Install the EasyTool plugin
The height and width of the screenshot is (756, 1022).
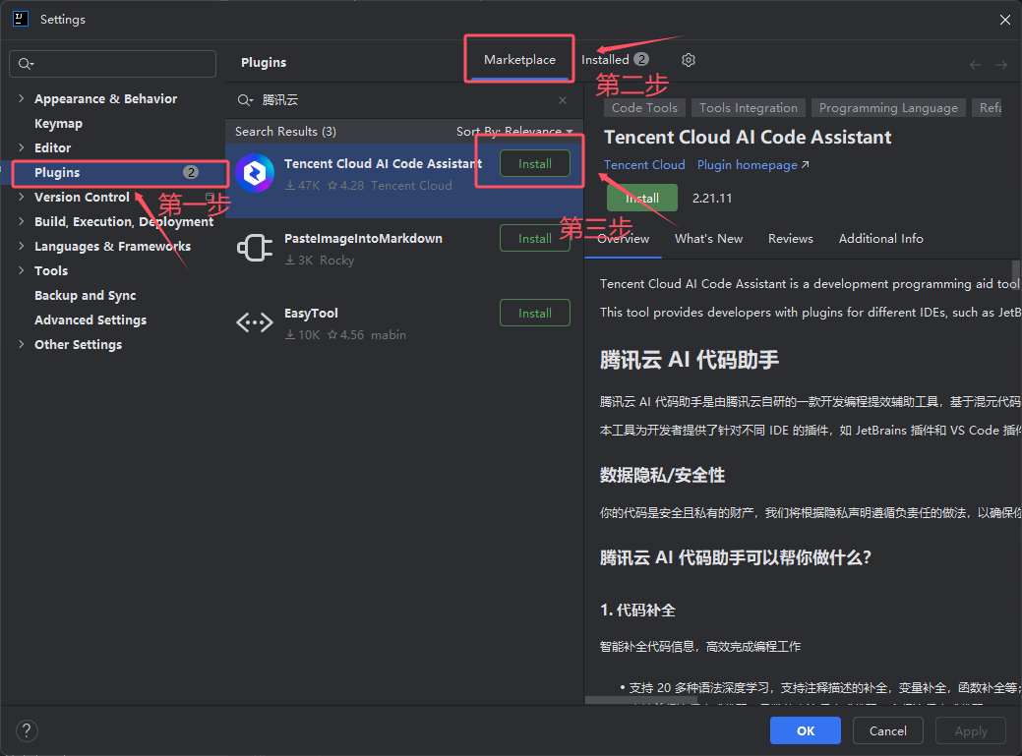pyautogui.click(x=534, y=314)
